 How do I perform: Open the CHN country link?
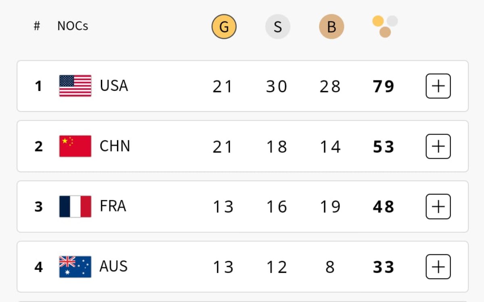115,146
